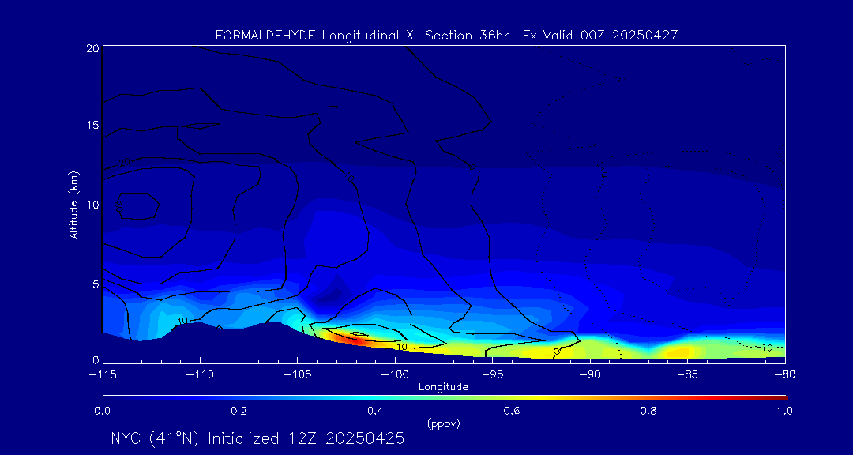This screenshot has width=853, height=455.
Task: Click the 0.0 colorbar value label
Action: (103, 411)
